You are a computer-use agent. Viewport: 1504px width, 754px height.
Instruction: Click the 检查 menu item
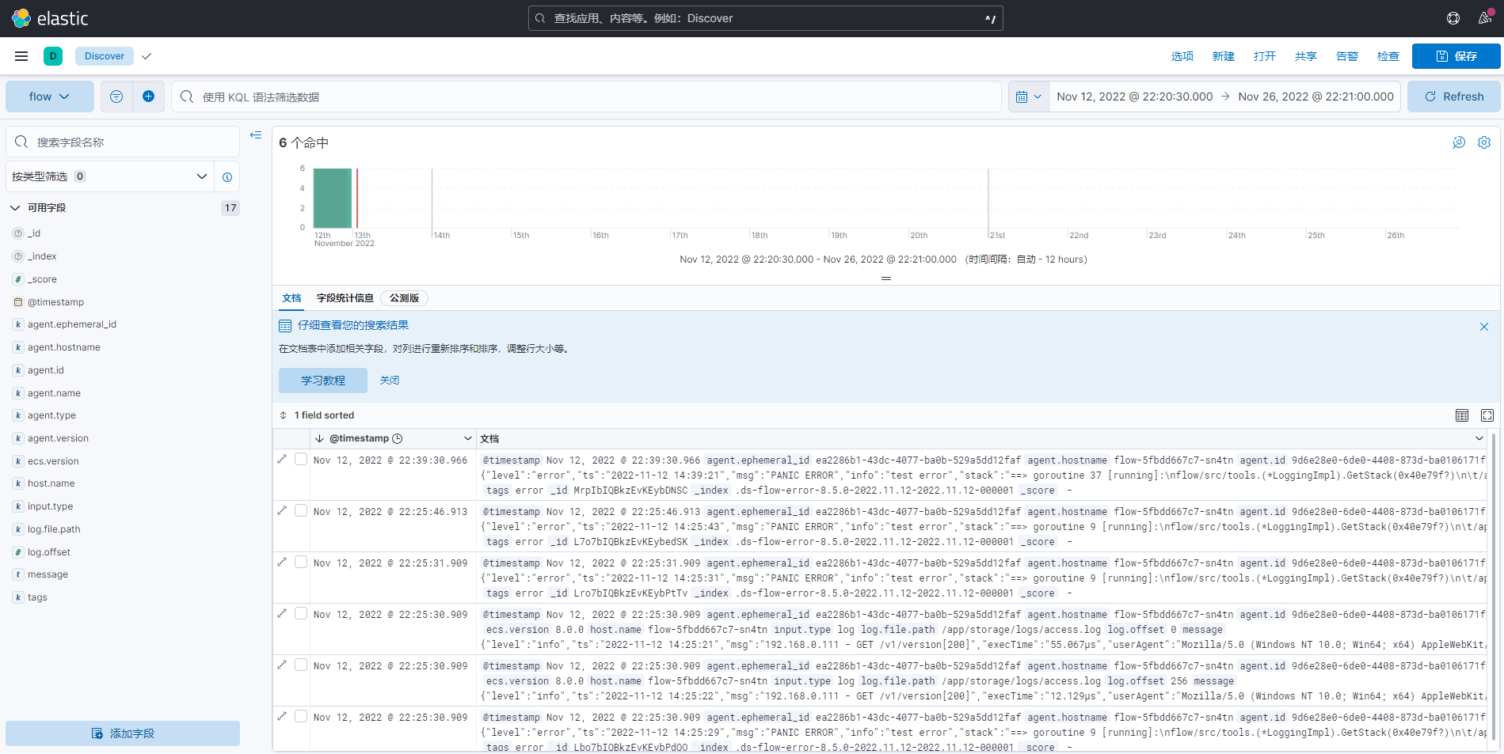point(1388,56)
